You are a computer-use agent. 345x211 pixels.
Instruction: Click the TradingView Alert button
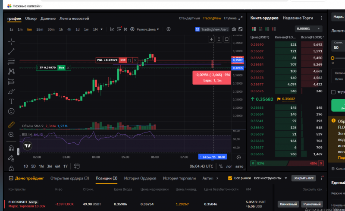click(212, 29)
